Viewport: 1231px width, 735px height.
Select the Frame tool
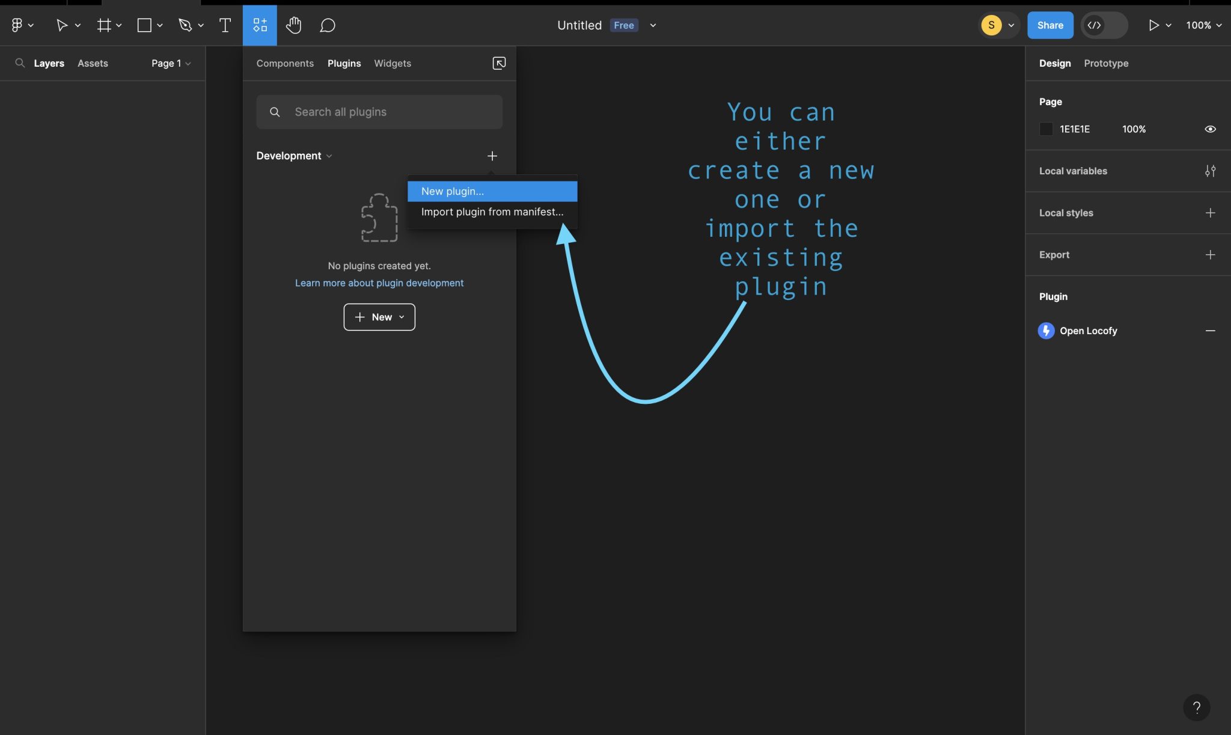coord(104,25)
